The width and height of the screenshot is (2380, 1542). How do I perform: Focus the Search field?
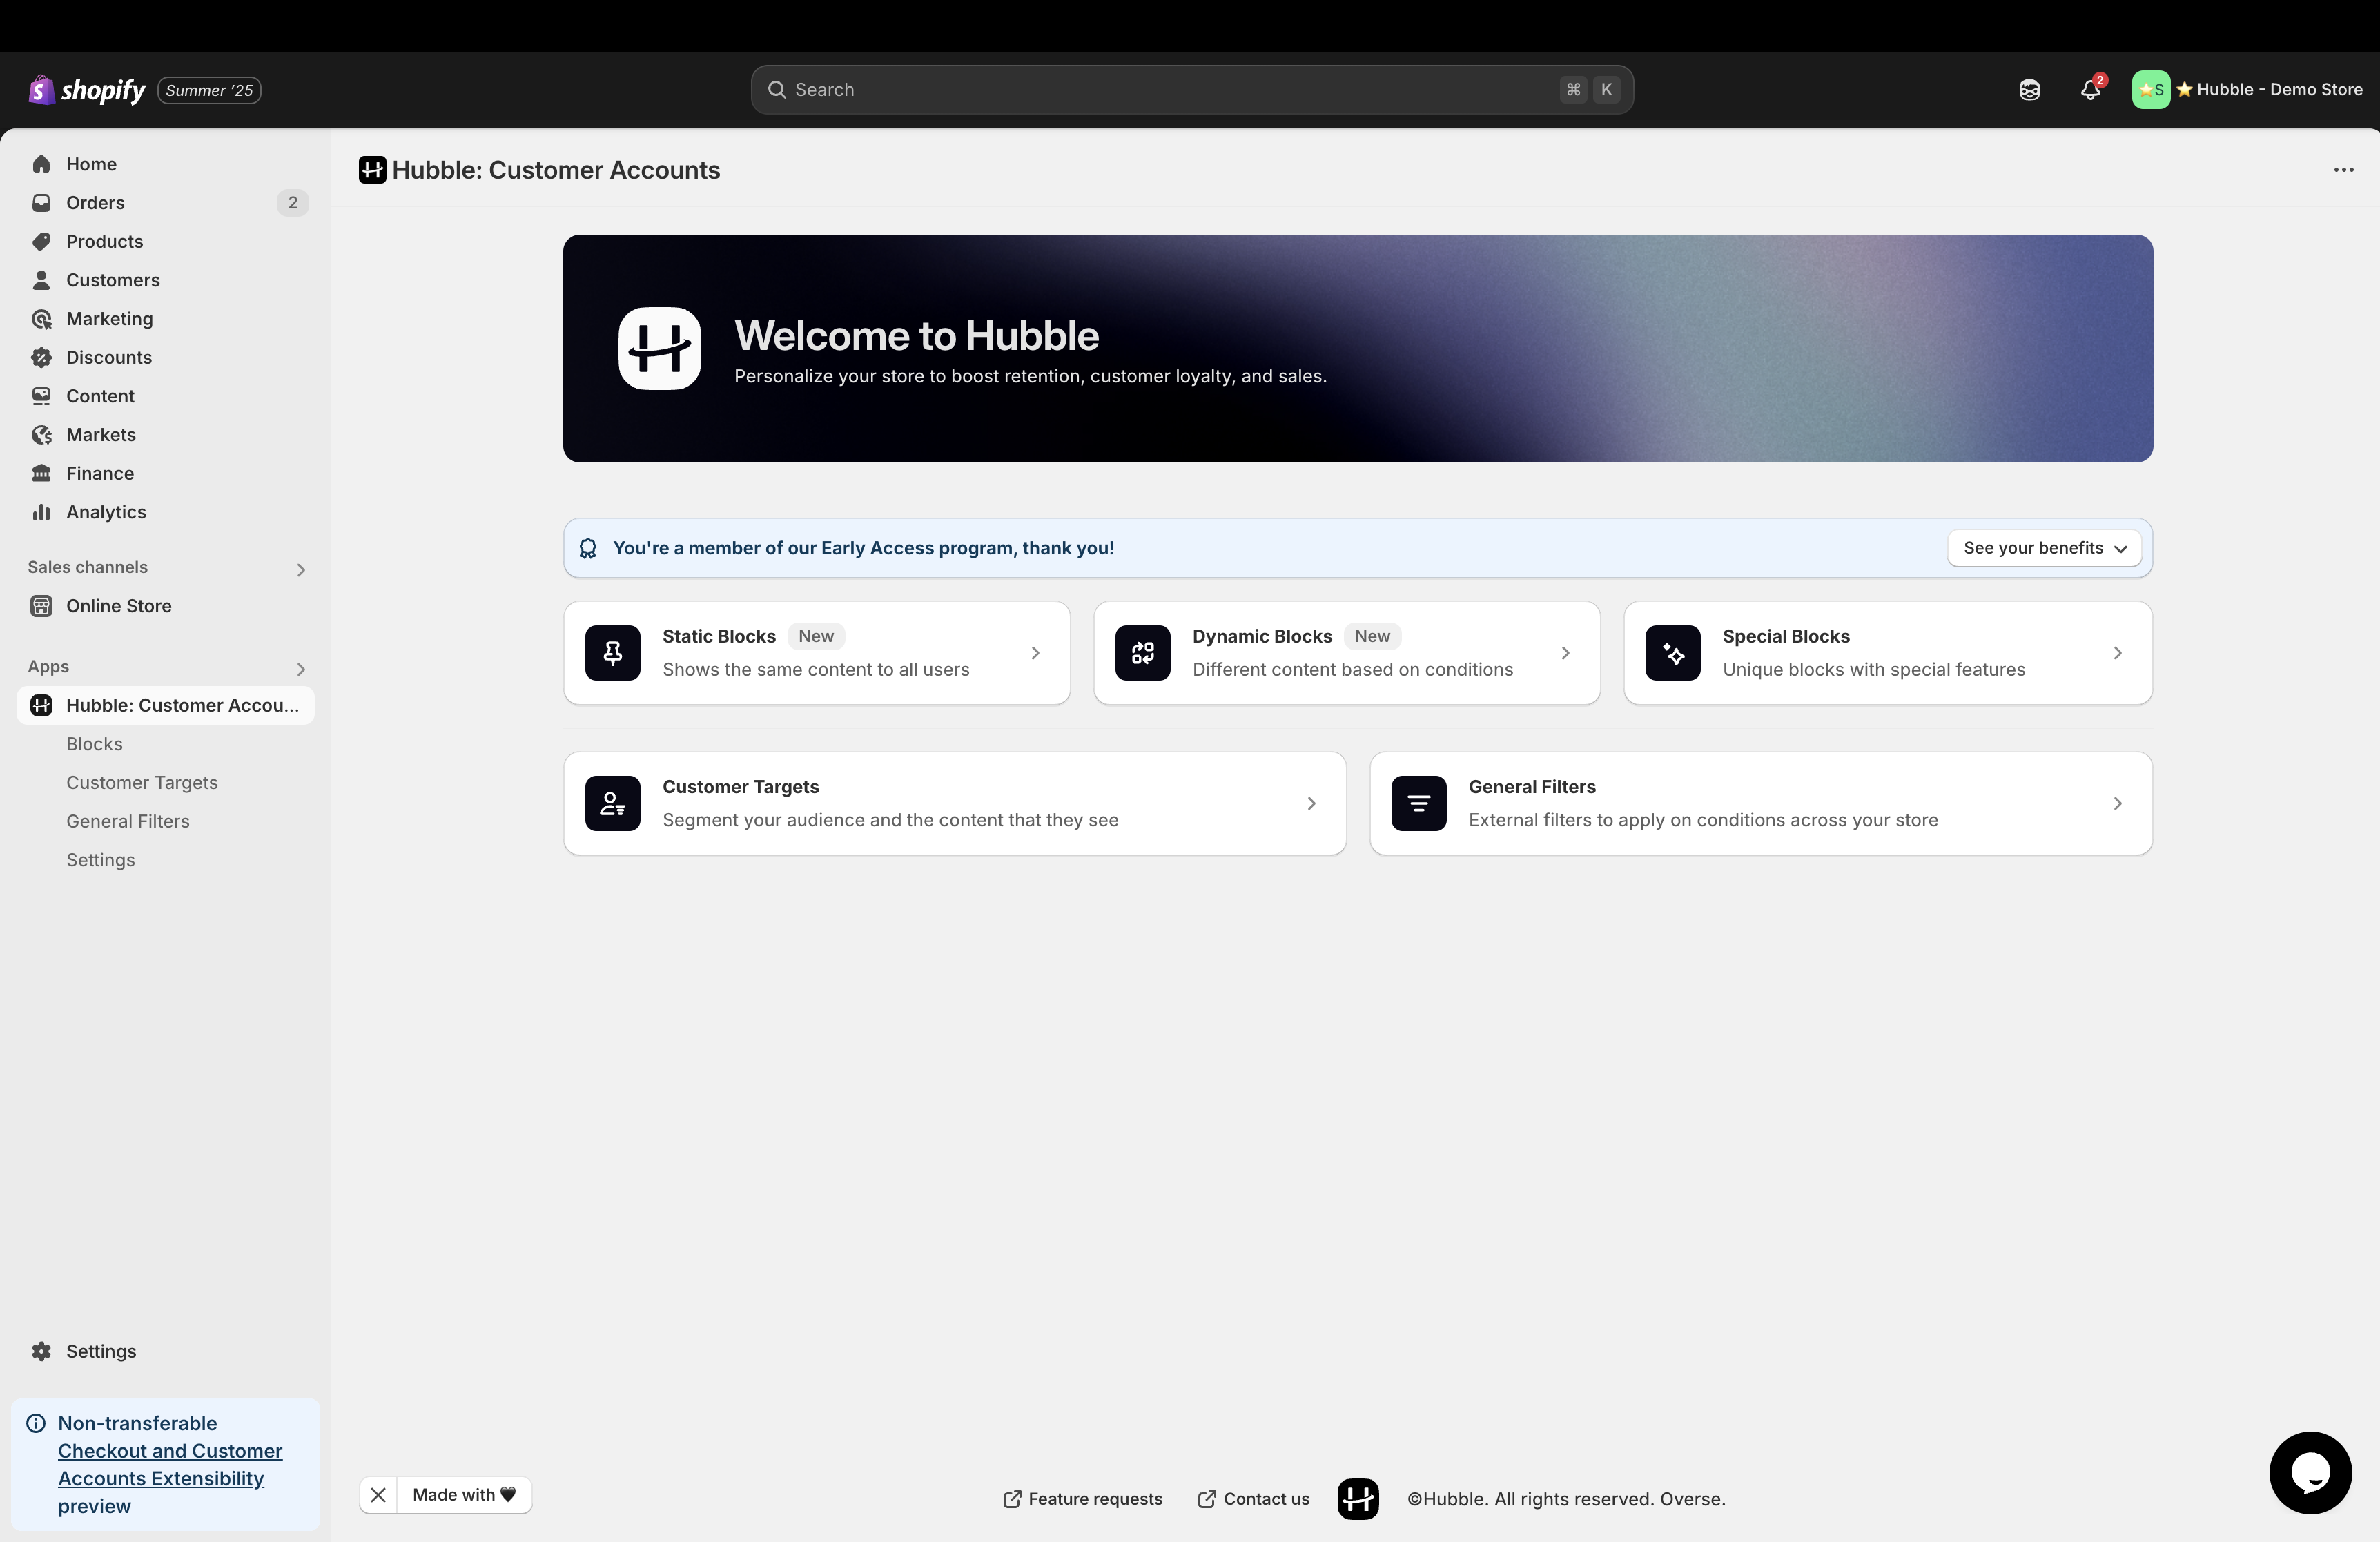point(1192,90)
